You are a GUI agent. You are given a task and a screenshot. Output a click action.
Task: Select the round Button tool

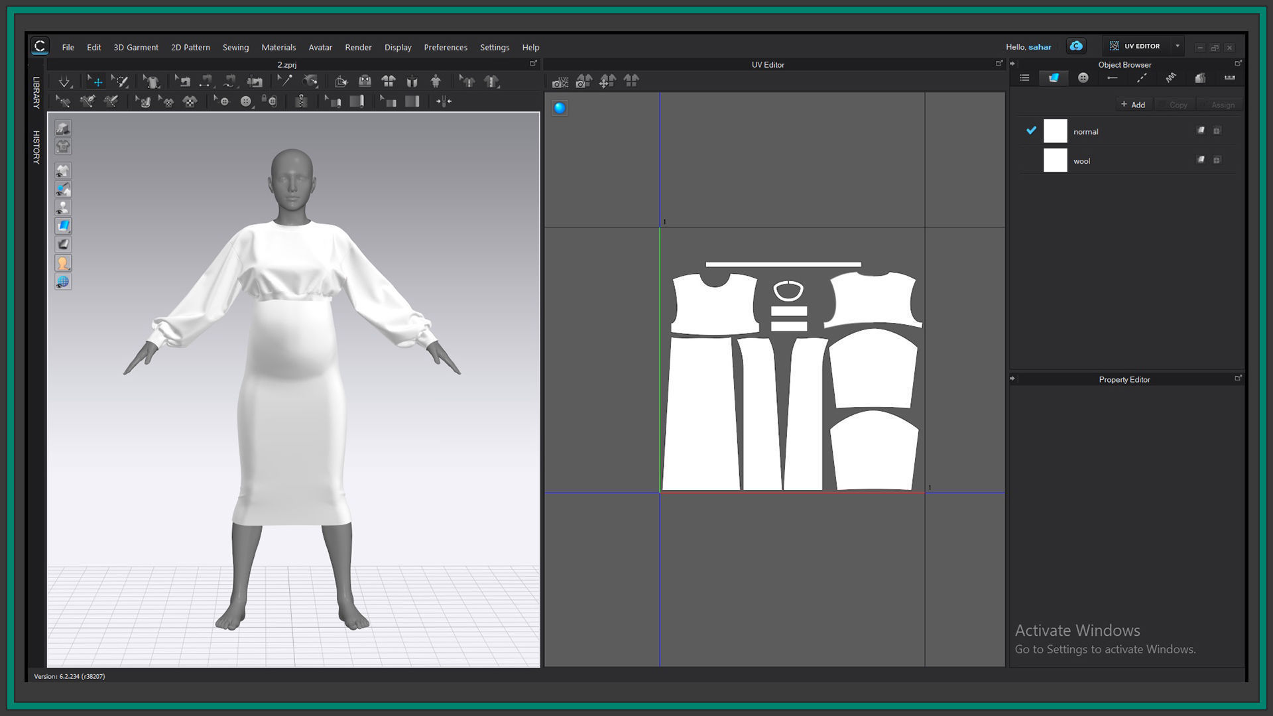click(x=246, y=101)
